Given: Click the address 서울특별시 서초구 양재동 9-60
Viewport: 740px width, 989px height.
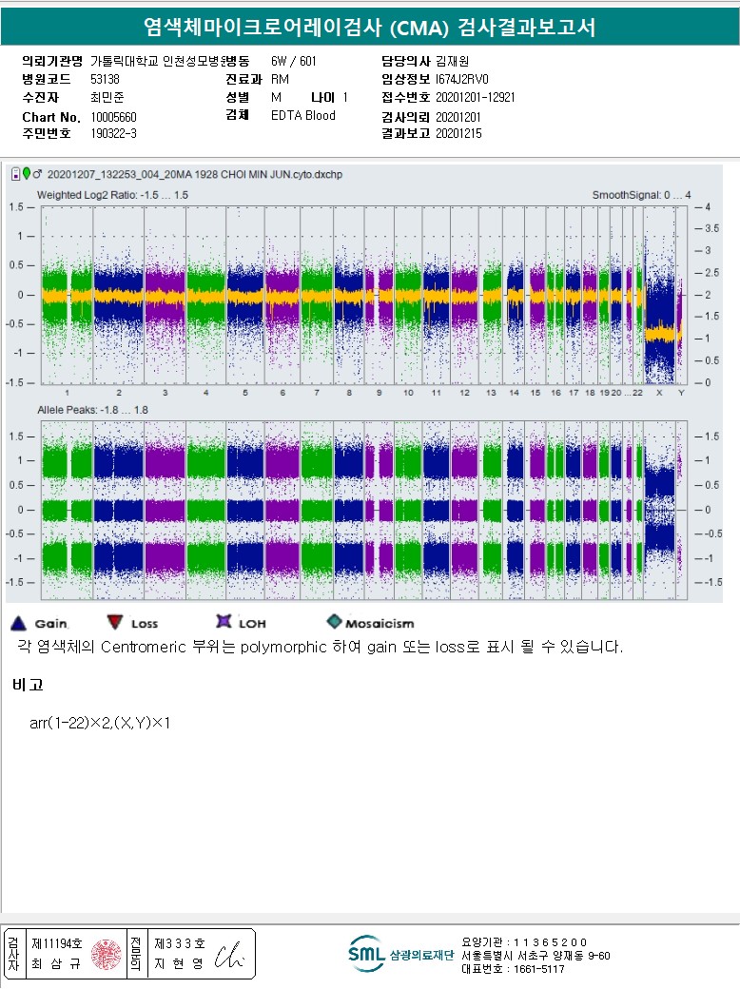Looking at the screenshot, I should pos(536,956).
